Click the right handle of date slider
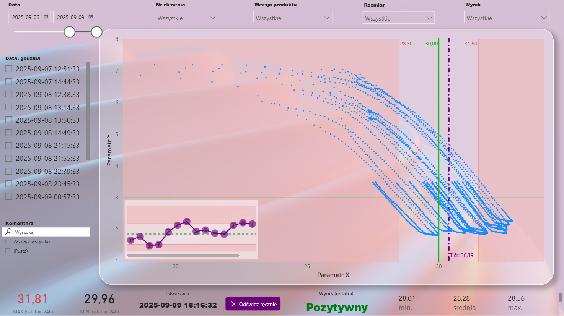564x316 pixels. click(x=97, y=32)
